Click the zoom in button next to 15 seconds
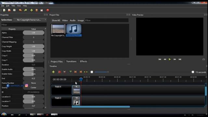Screen dimensions: 208x117 click(x=193, y=72)
